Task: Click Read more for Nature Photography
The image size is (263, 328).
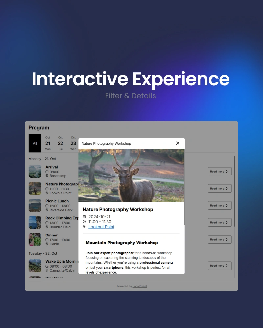Action: (220, 189)
